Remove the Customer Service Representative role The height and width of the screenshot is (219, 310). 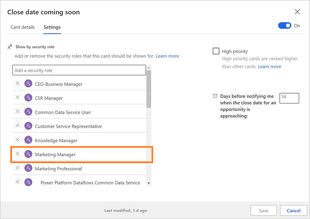pyautogui.click(x=18, y=126)
